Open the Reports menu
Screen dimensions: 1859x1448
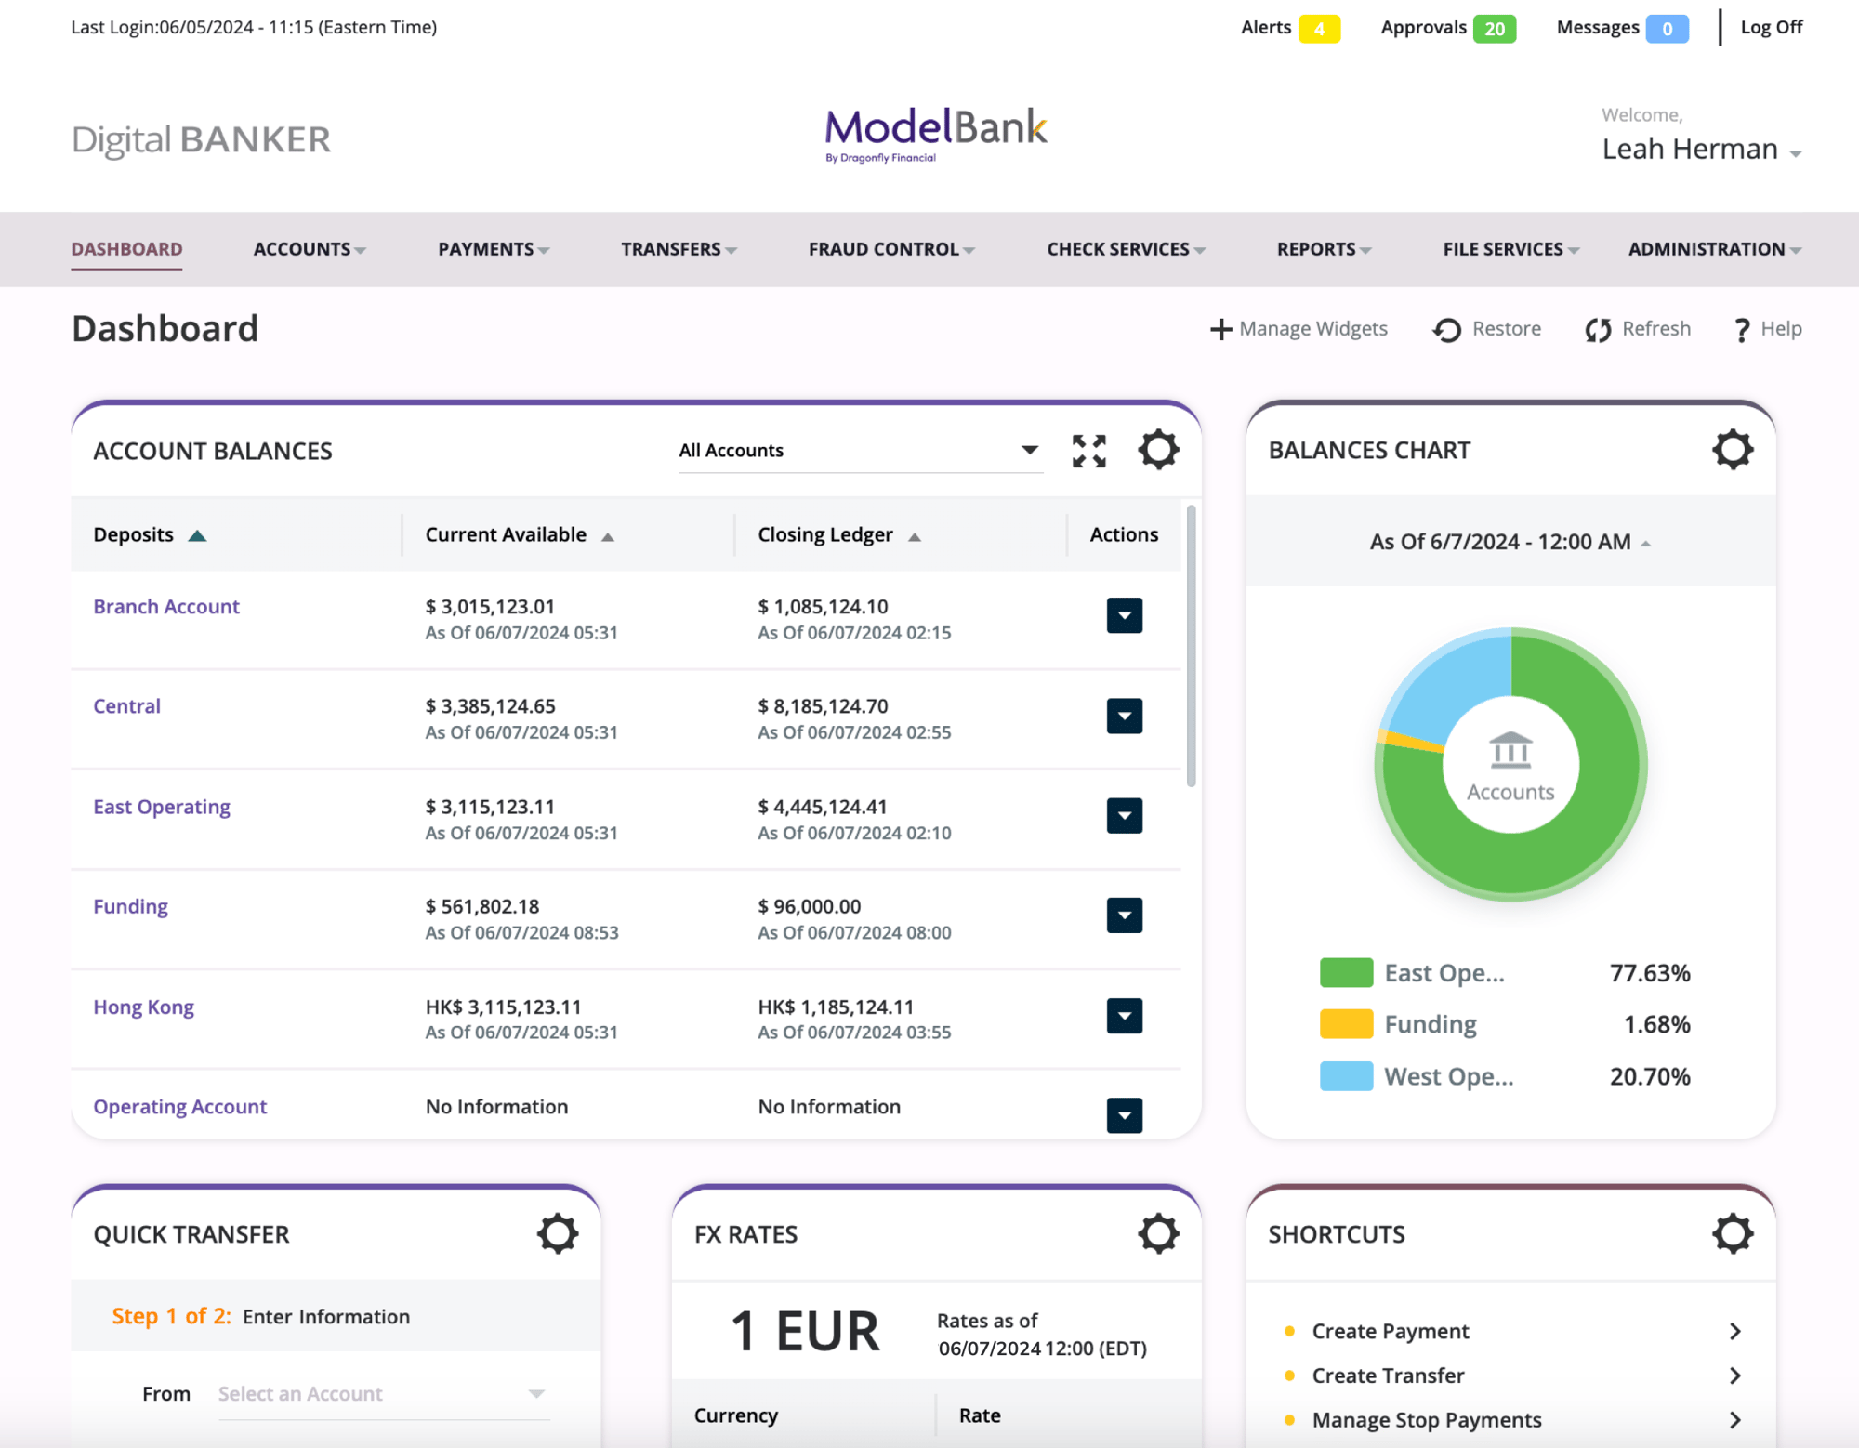click(1324, 249)
